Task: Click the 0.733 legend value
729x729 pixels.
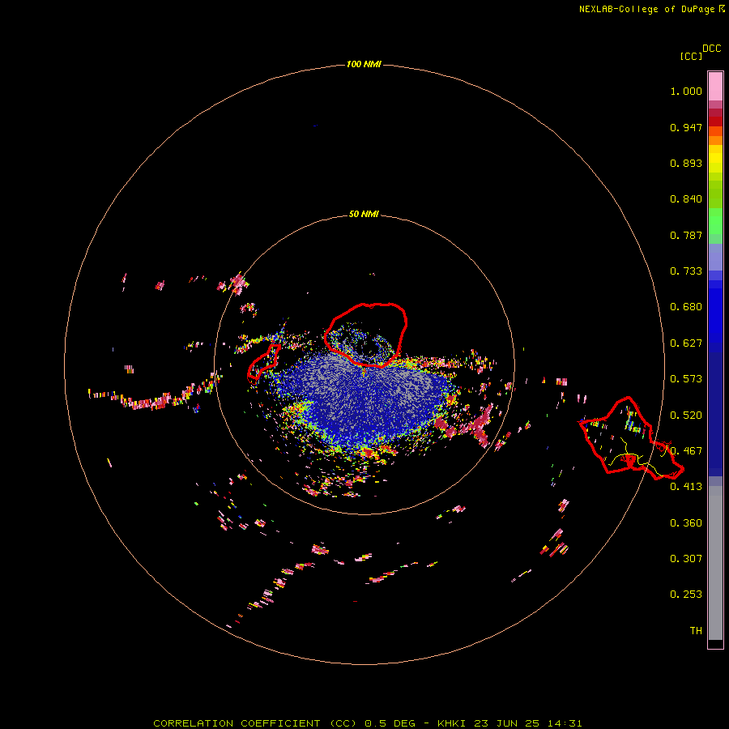Action: pos(686,271)
